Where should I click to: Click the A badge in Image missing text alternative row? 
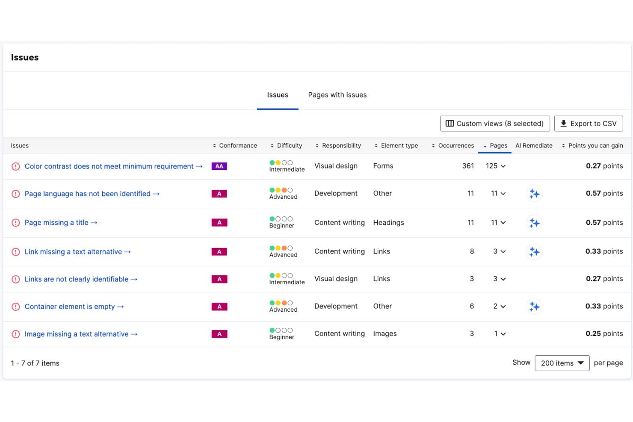point(219,334)
